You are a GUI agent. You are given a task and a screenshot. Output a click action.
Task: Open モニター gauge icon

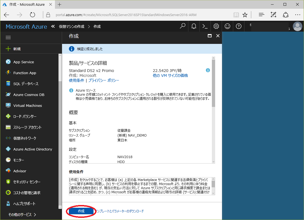point(8,160)
